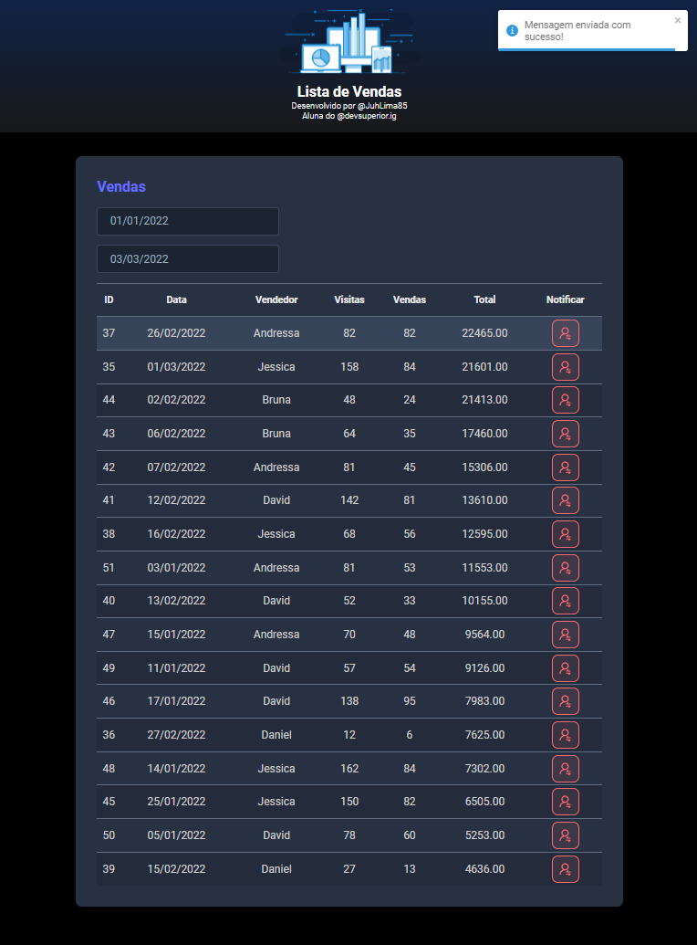This screenshot has width=697, height=945.
Task: Click visits value 142
Action: pos(349,500)
